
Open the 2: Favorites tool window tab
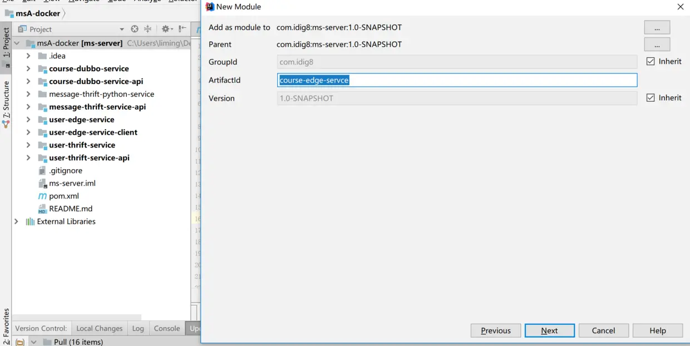[x=6, y=327]
